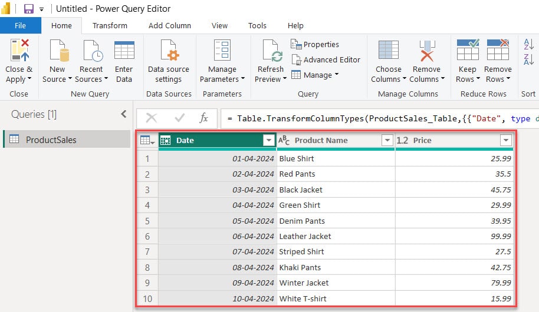The width and height of the screenshot is (539, 312).
Task: Click the Refresh Preview icon
Action: pos(272,51)
